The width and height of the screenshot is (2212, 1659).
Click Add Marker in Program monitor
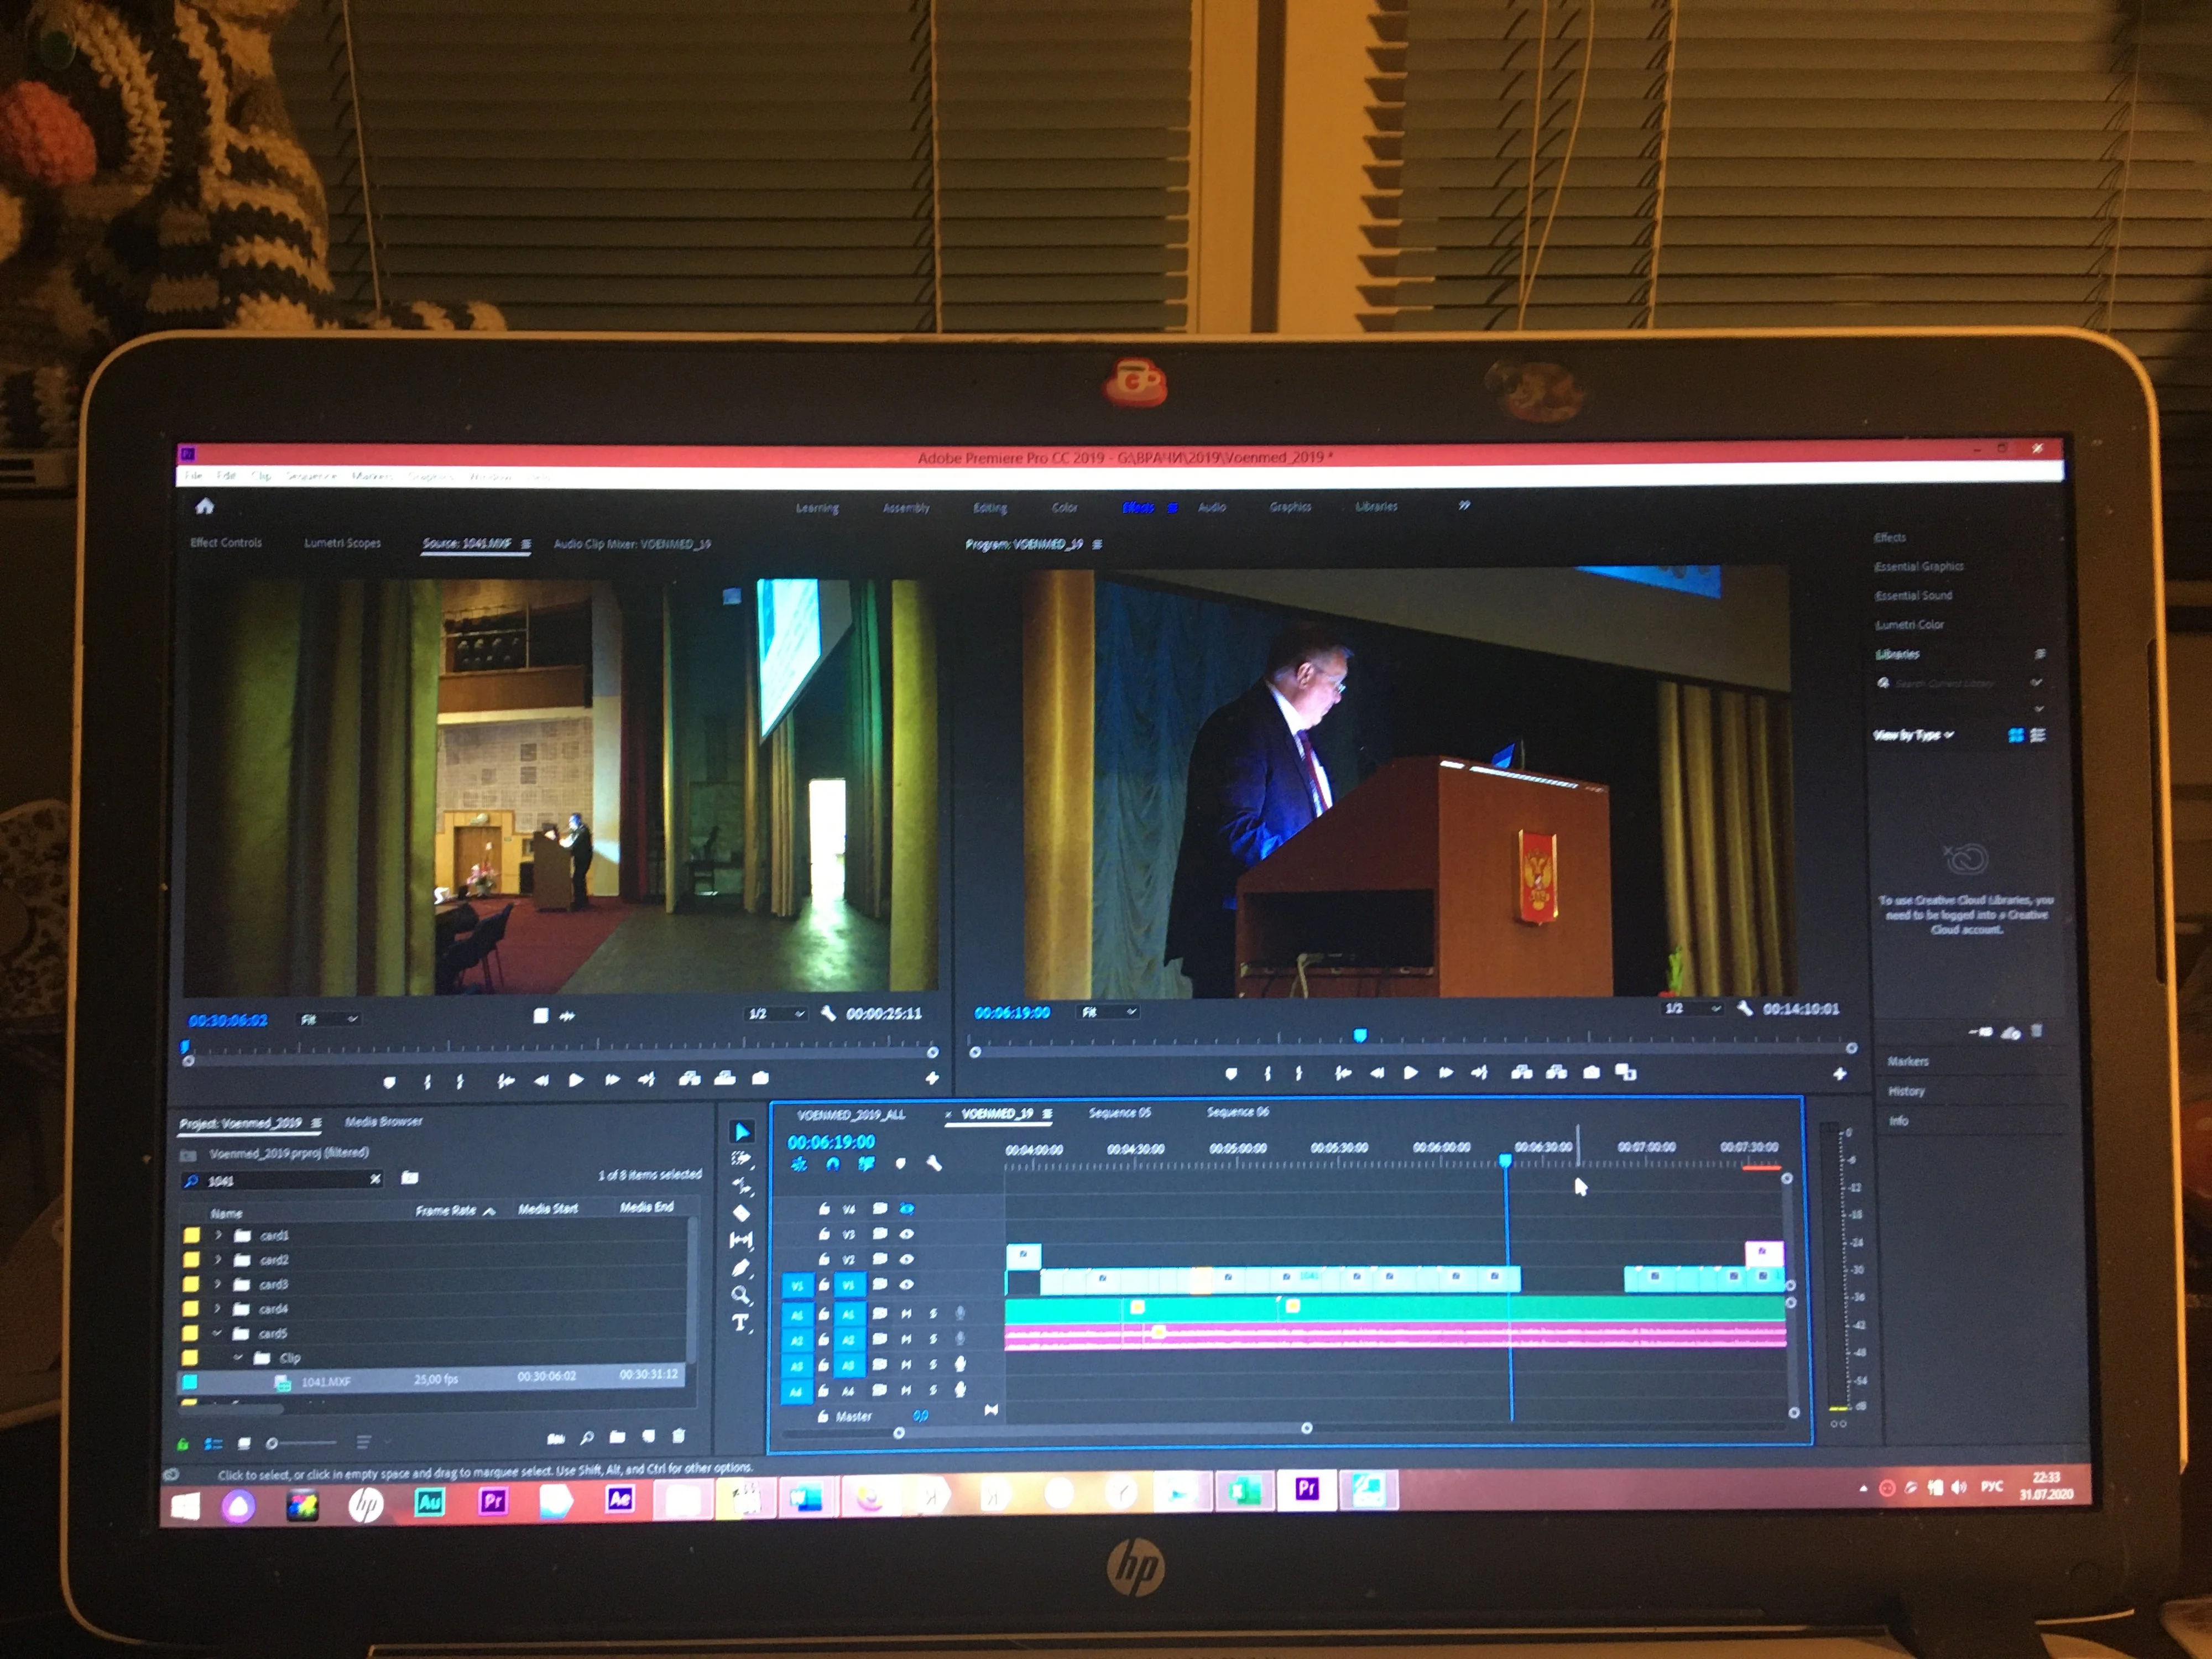tap(1231, 1073)
